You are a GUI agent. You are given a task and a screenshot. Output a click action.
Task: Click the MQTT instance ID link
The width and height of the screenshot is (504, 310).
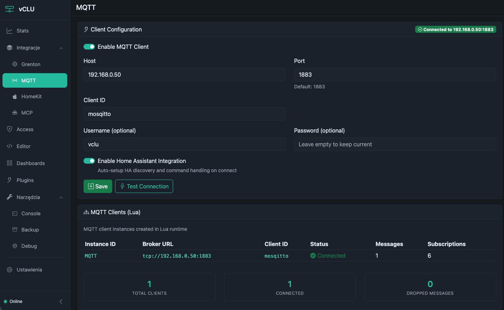[x=91, y=256]
